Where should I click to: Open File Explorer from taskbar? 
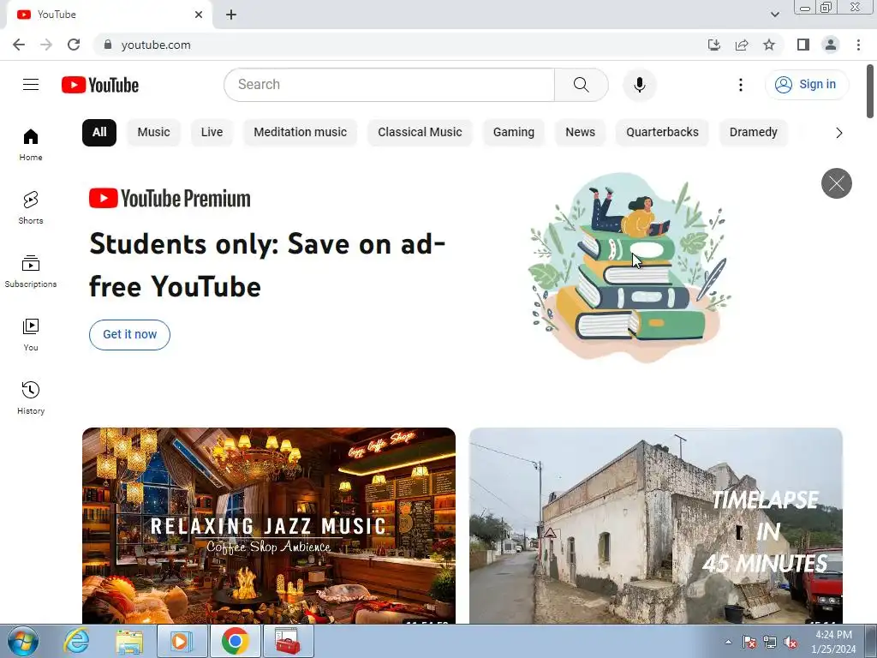(x=129, y=641)
